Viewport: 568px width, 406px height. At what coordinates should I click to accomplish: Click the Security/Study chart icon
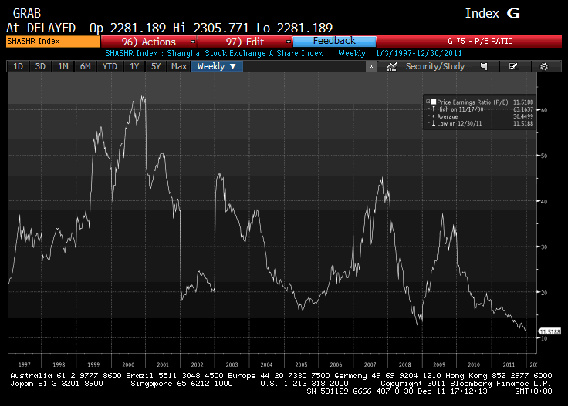pos(392,66)
